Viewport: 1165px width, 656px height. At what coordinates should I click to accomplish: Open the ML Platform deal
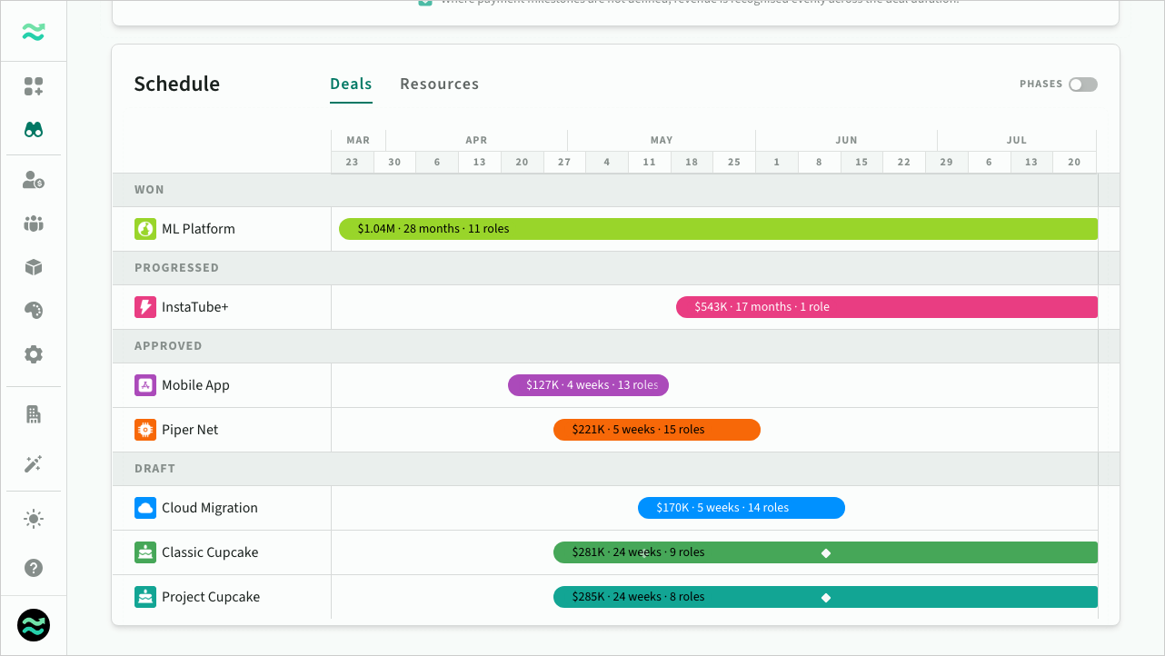pyautogui.click(x=198, y=229)
